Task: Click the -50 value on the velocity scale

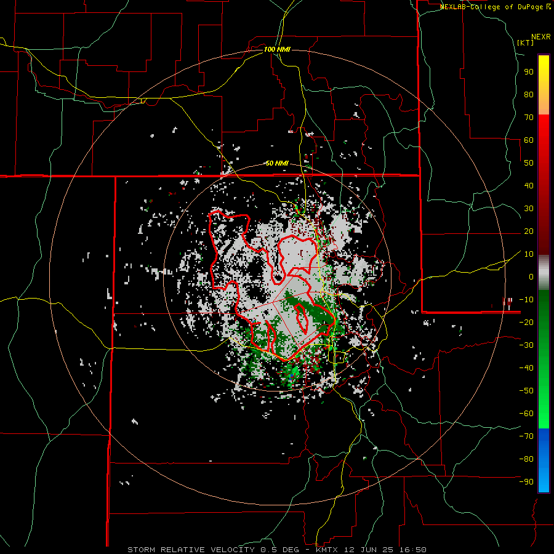Action: [526, 391]
